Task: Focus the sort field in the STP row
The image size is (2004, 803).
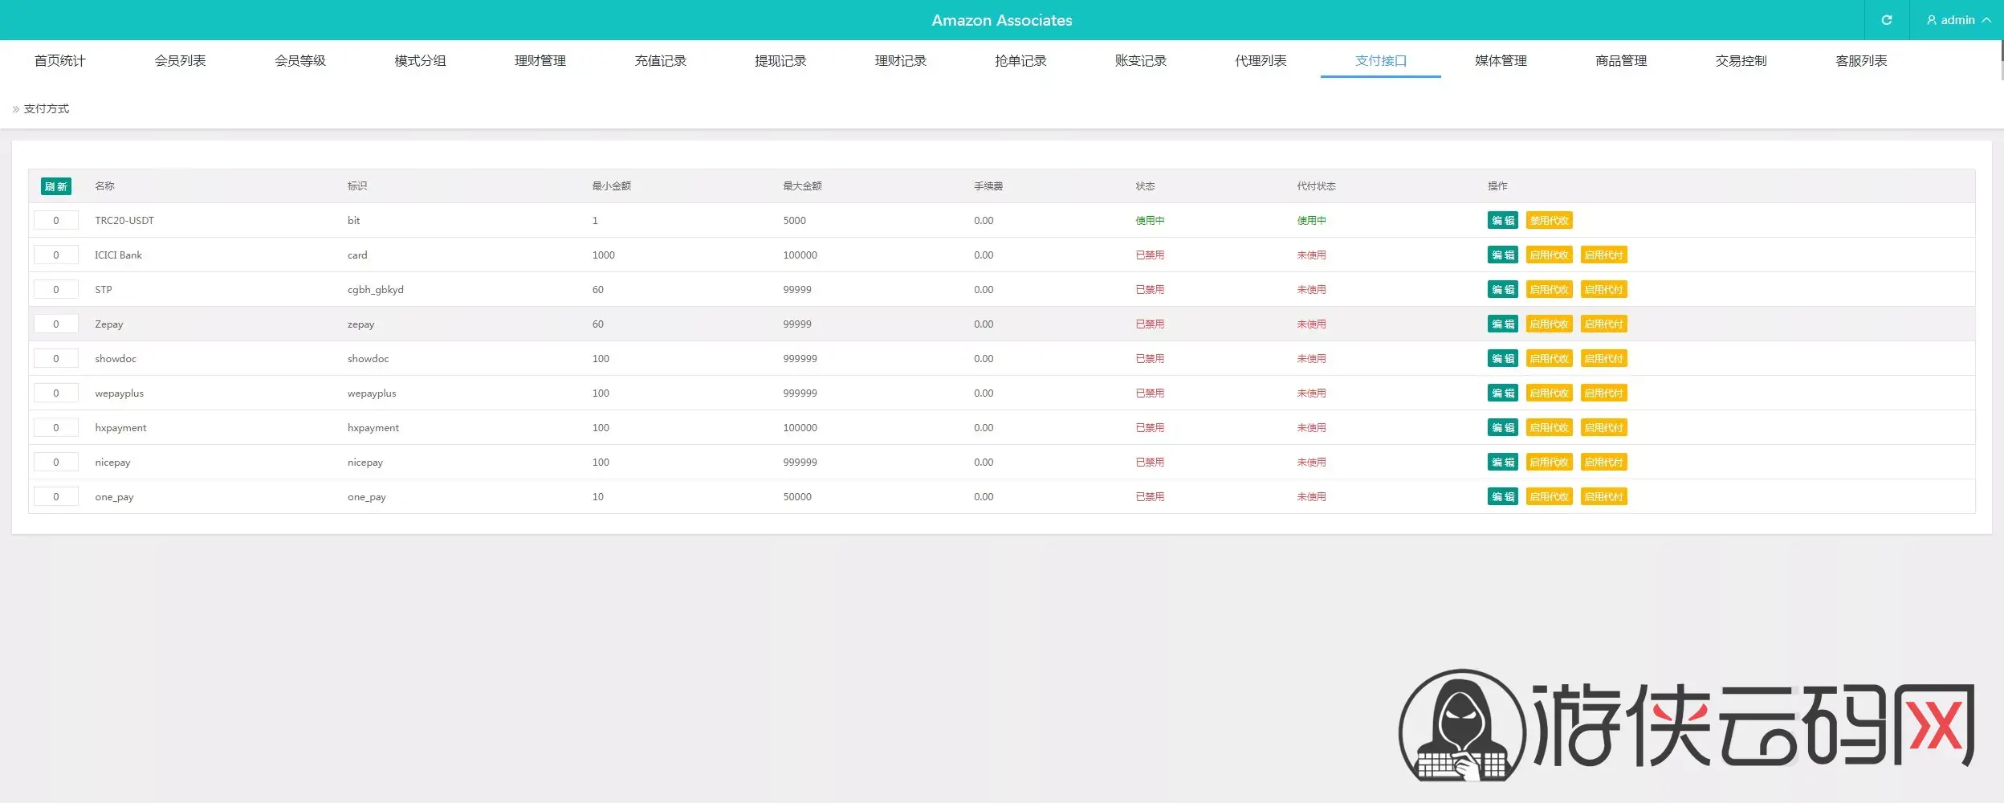Action: pyautogui.click(x=56, y=289)
